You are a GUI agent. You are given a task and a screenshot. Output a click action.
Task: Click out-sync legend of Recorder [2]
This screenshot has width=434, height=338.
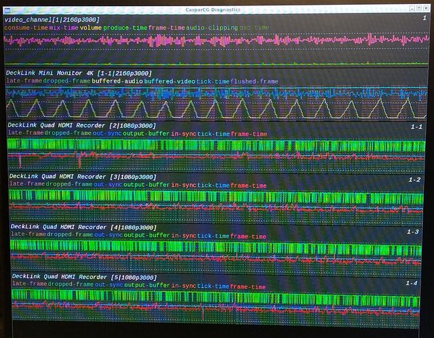107,133
